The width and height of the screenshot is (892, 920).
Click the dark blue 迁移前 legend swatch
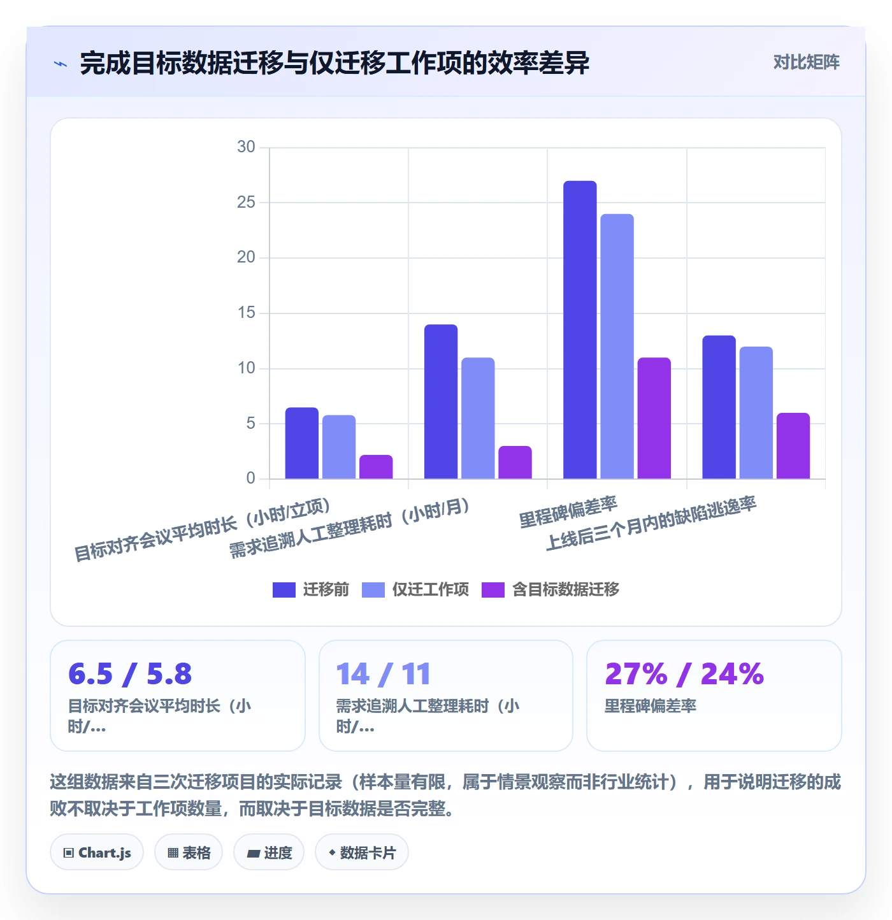click(284, 590)
